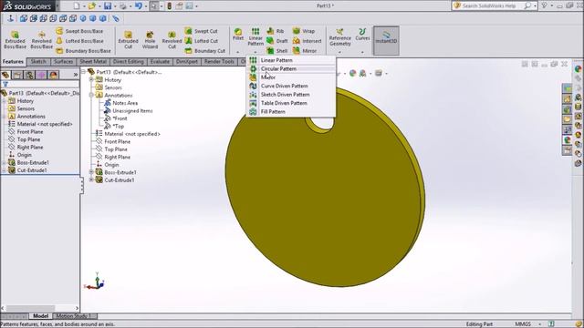Select the Extruded Boss/Base tool
584x328 pixels.
[15, 40]
